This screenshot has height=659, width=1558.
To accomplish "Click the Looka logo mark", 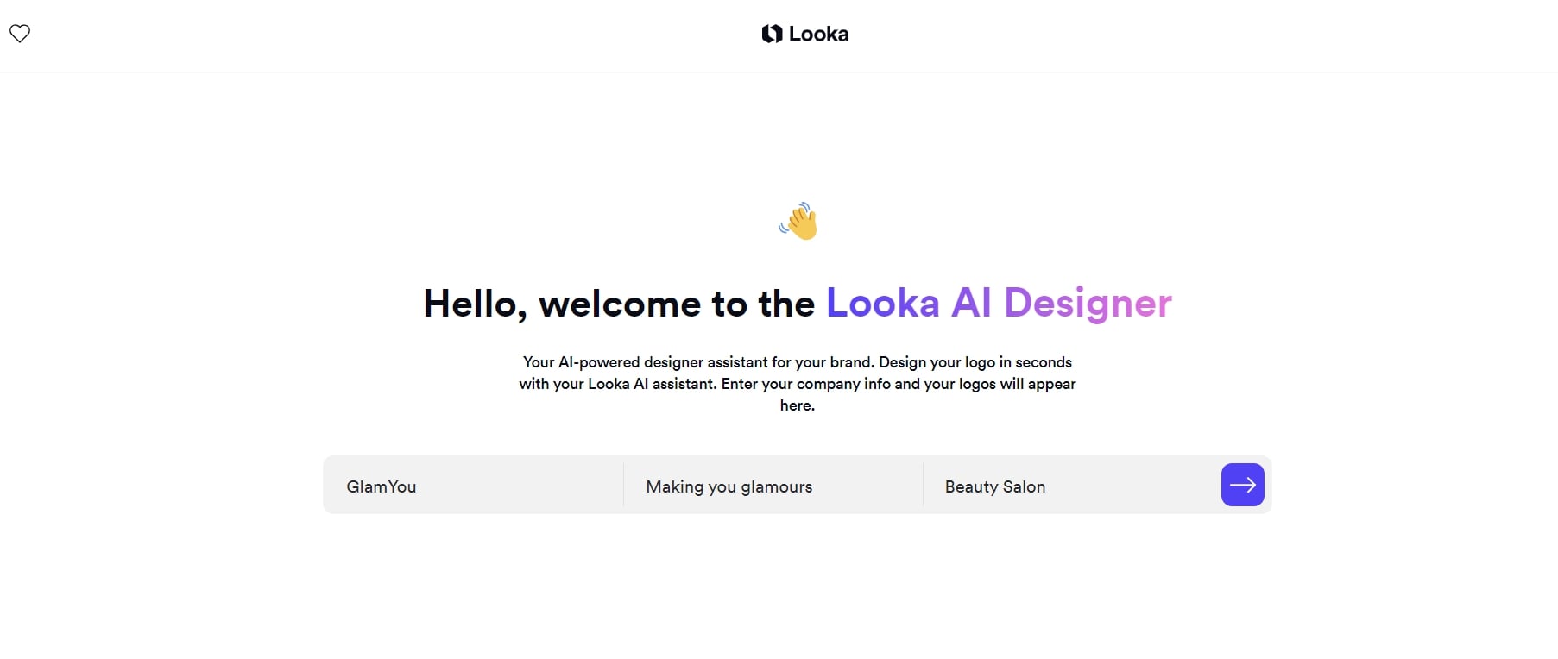I will pos(772,34).
